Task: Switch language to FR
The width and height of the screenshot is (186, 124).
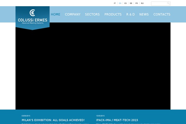Action: tap(136, 3)
